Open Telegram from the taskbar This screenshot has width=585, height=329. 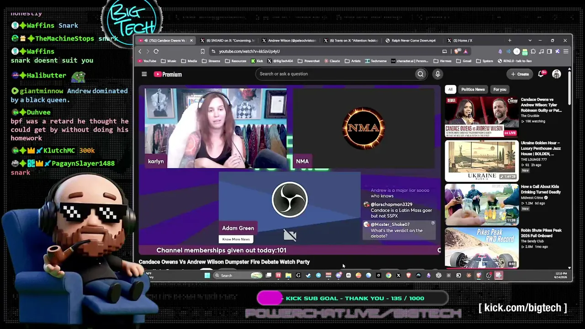coord(318,276)
